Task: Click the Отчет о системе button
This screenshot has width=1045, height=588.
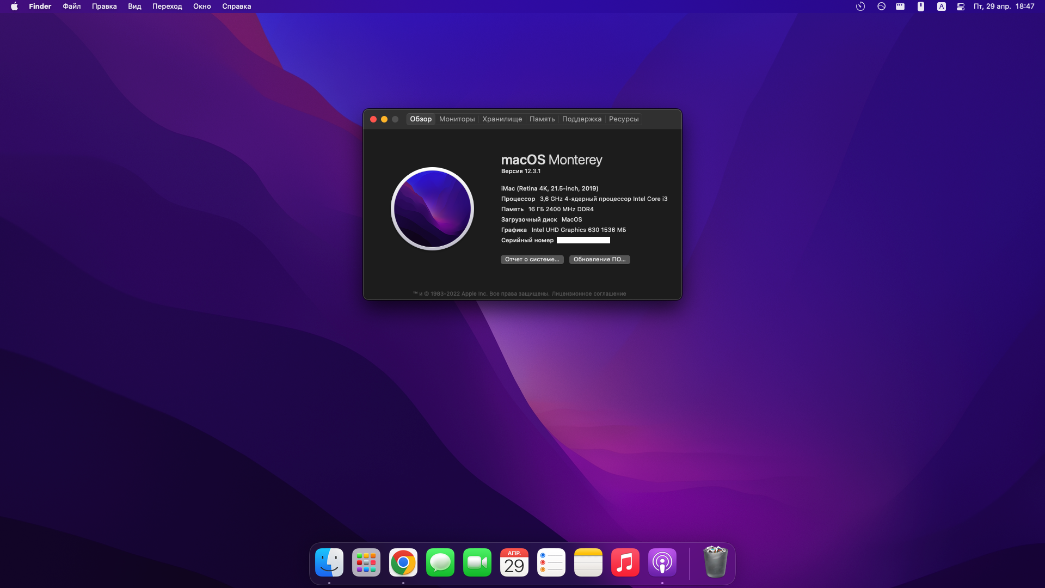Action: click(532, 260)
